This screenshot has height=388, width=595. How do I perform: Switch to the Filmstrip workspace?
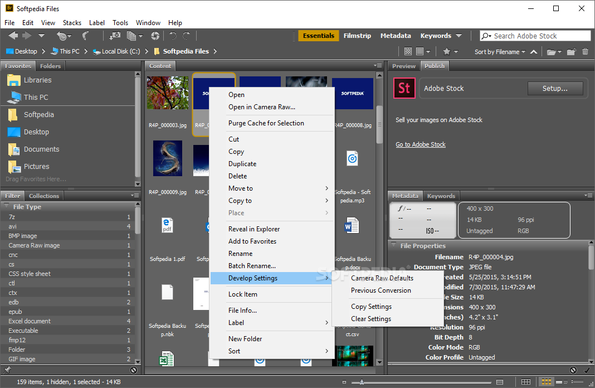point(357,36)
